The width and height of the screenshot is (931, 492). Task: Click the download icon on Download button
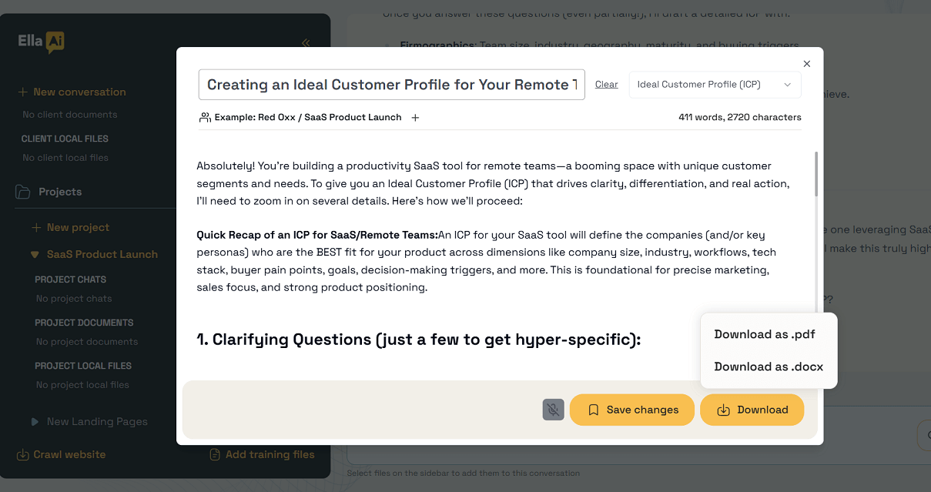pos(723,410)
